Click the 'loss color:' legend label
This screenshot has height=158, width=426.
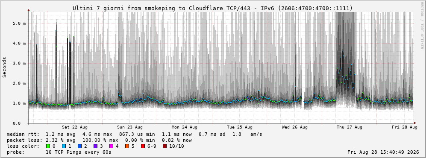pos(23,146)
